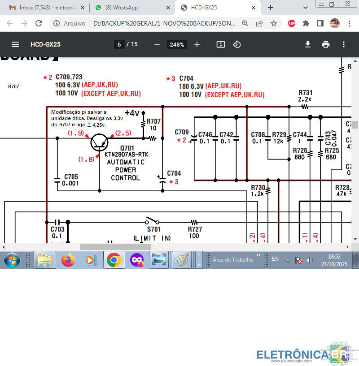
Task: Open the Extensions puzzle piece menu
Action: click(306, 23)
